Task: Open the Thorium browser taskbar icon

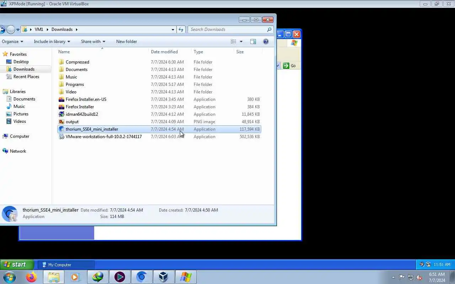Action: point(141,277)
